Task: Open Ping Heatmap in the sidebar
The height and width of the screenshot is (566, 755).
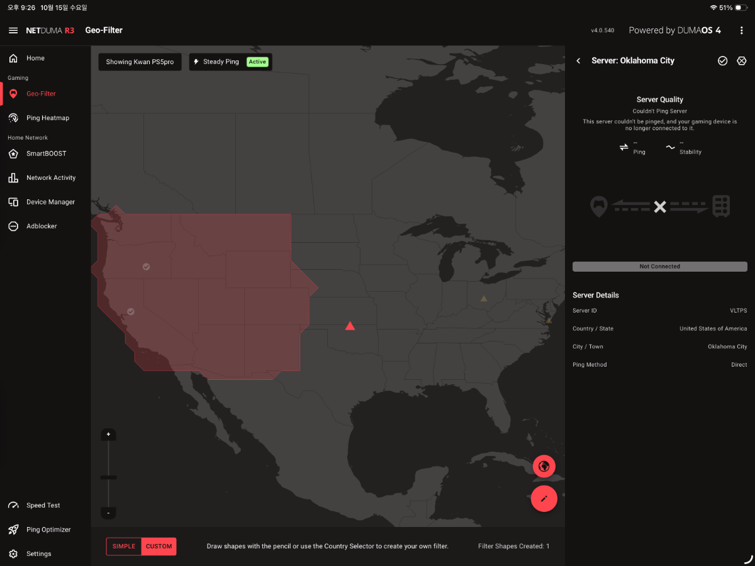Action: pyautogui.click(x=47, y=118)
